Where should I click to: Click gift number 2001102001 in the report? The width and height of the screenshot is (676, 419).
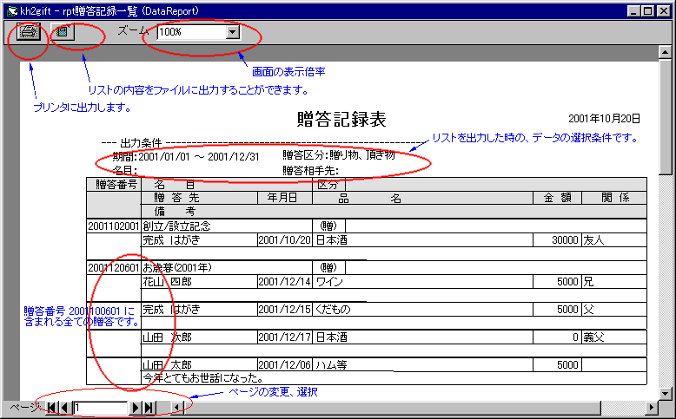pos(113,226)
